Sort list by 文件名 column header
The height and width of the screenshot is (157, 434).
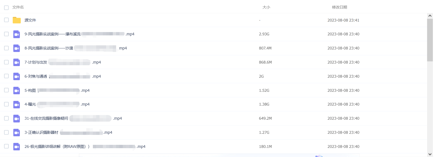click(18, 7)
